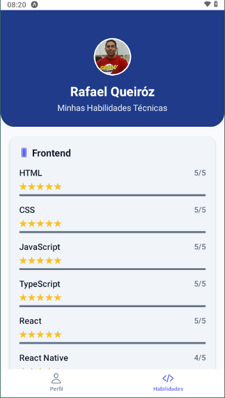Click the TypeScript star rating

[41, 297]
